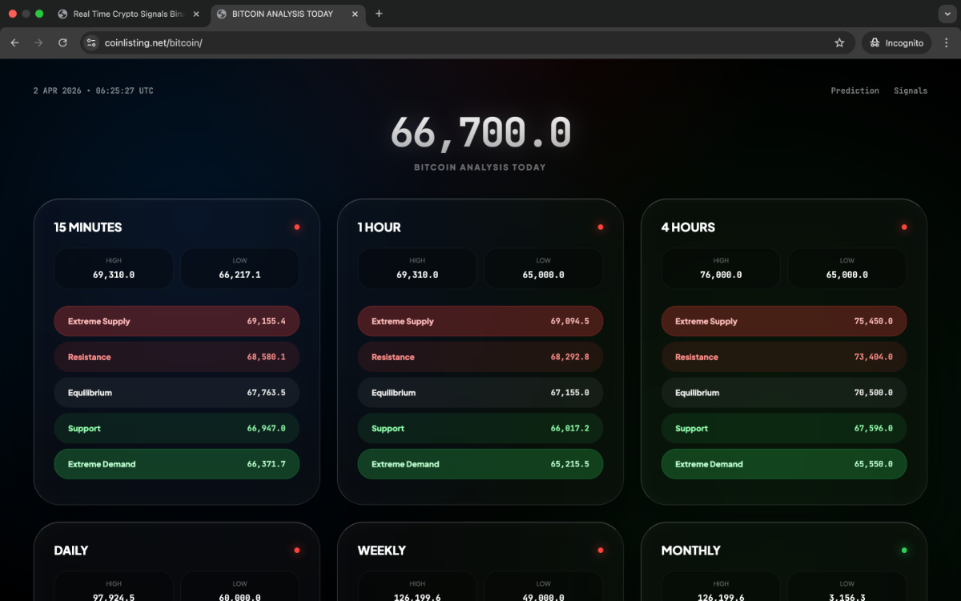Click the 1 HOUR card heading
Screen dimensions: 961x601
click(379, 228)
